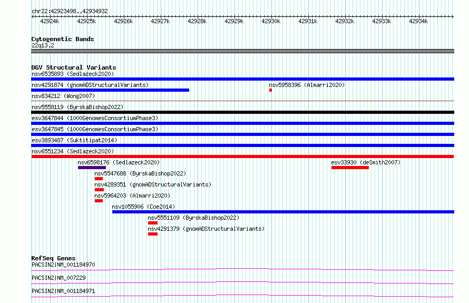Screen dimensions: 469x303
Task: Click the black nsv5558119 variant bar
Action: (242, 112)
